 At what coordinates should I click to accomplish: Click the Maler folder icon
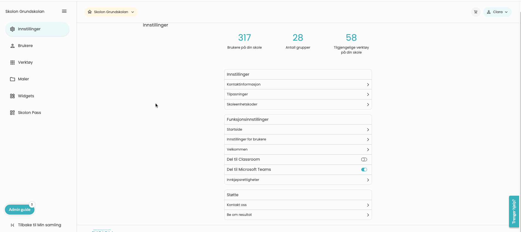[x=12, y=79]
